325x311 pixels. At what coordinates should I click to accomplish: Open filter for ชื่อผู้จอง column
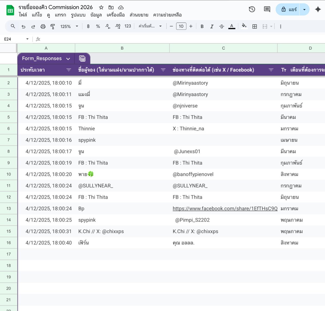[x=163, y=70]
